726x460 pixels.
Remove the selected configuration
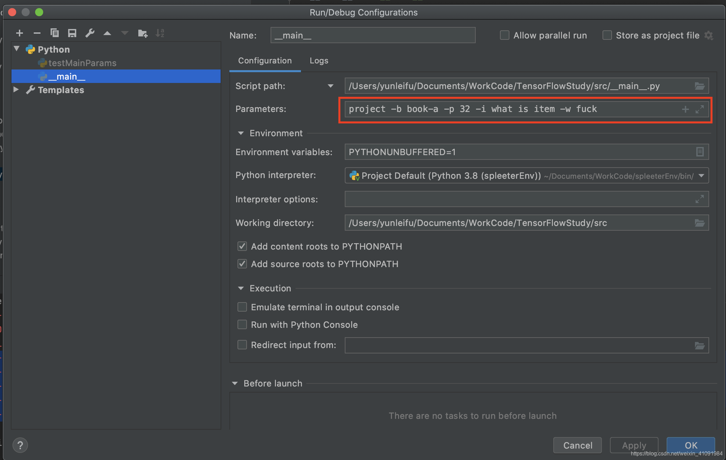pyautogui.click(x=37, y=33)
